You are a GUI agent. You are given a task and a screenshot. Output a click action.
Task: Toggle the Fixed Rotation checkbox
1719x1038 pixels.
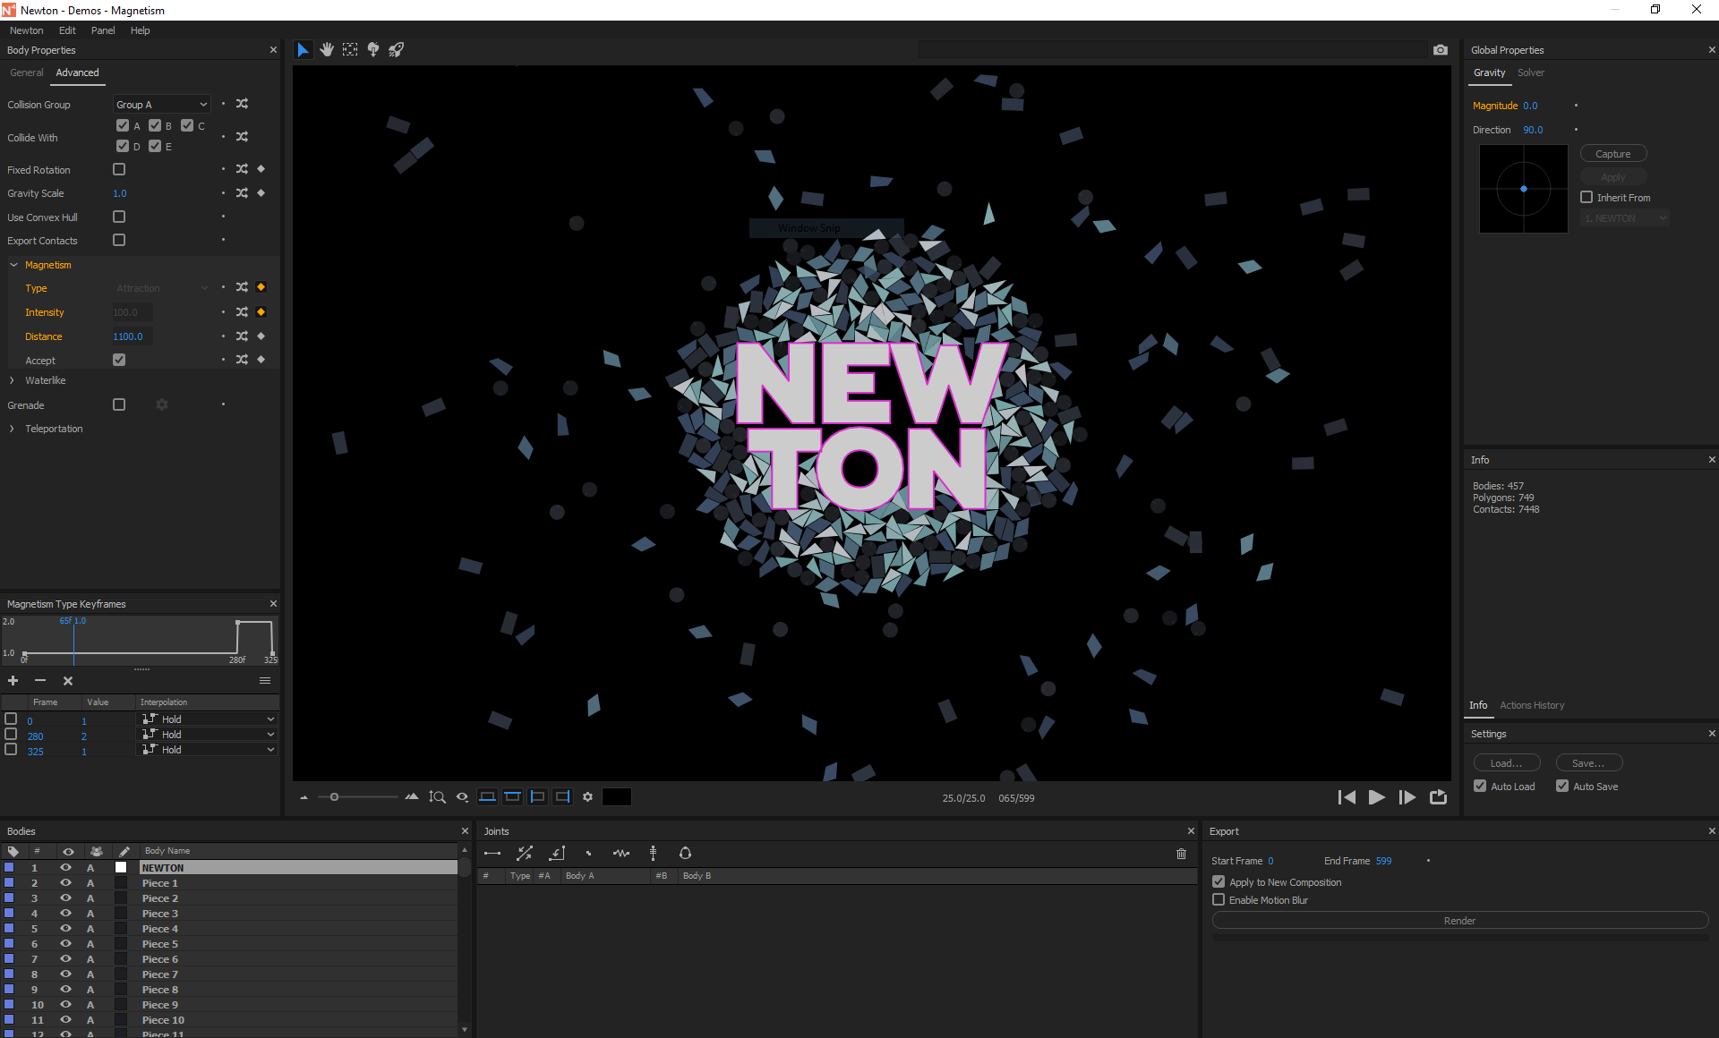click(119, 169)
